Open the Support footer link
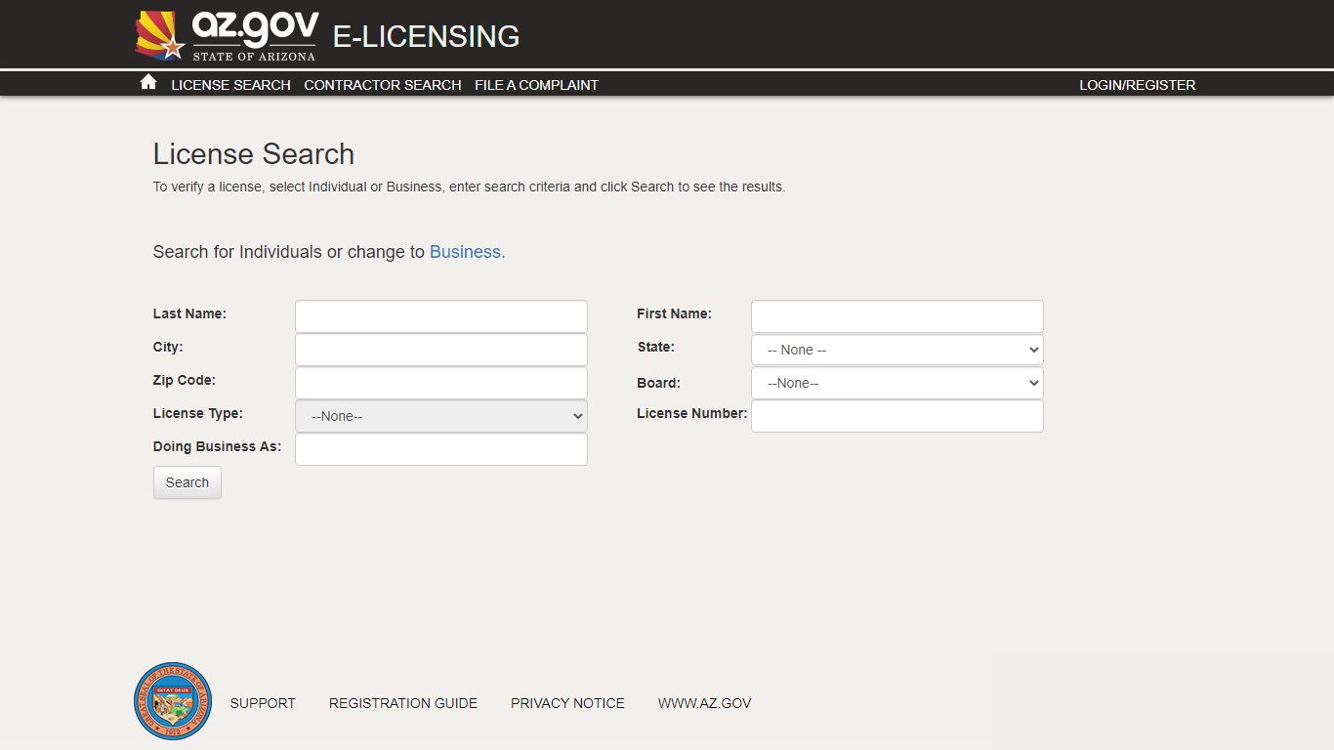 (x=263, y=703)
